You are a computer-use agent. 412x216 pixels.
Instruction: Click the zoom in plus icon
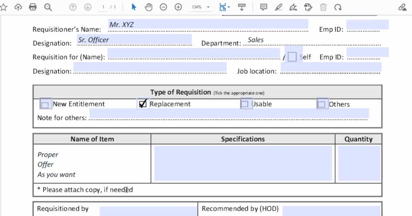[x=178, y=7]
